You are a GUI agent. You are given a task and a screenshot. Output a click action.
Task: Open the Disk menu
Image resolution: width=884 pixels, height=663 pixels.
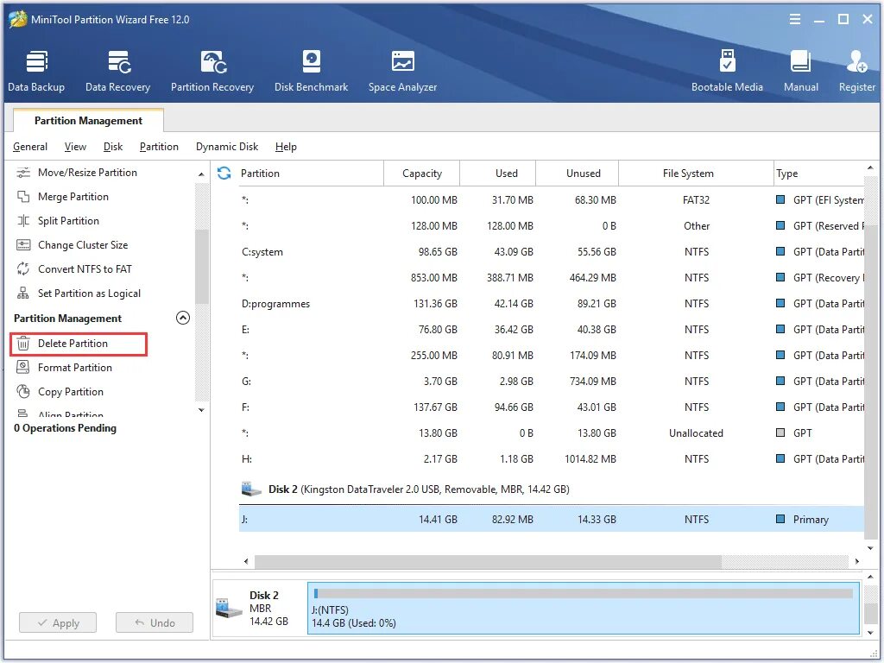[x=113, y=147]
